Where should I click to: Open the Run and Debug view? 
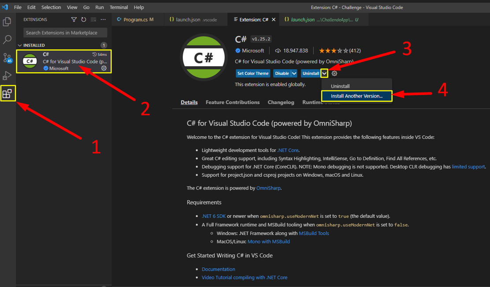tap(7, 76)
